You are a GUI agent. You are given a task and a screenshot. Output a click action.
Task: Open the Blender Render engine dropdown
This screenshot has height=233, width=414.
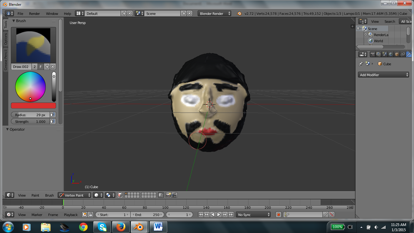[214, 13]
